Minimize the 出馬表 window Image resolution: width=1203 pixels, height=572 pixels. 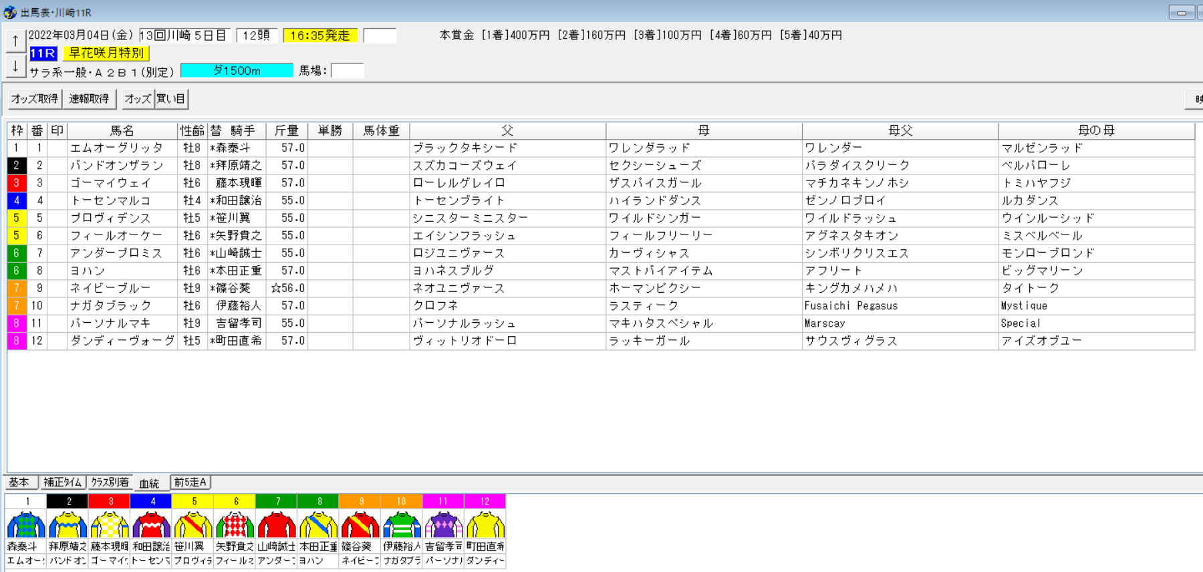pos(1182,12)
